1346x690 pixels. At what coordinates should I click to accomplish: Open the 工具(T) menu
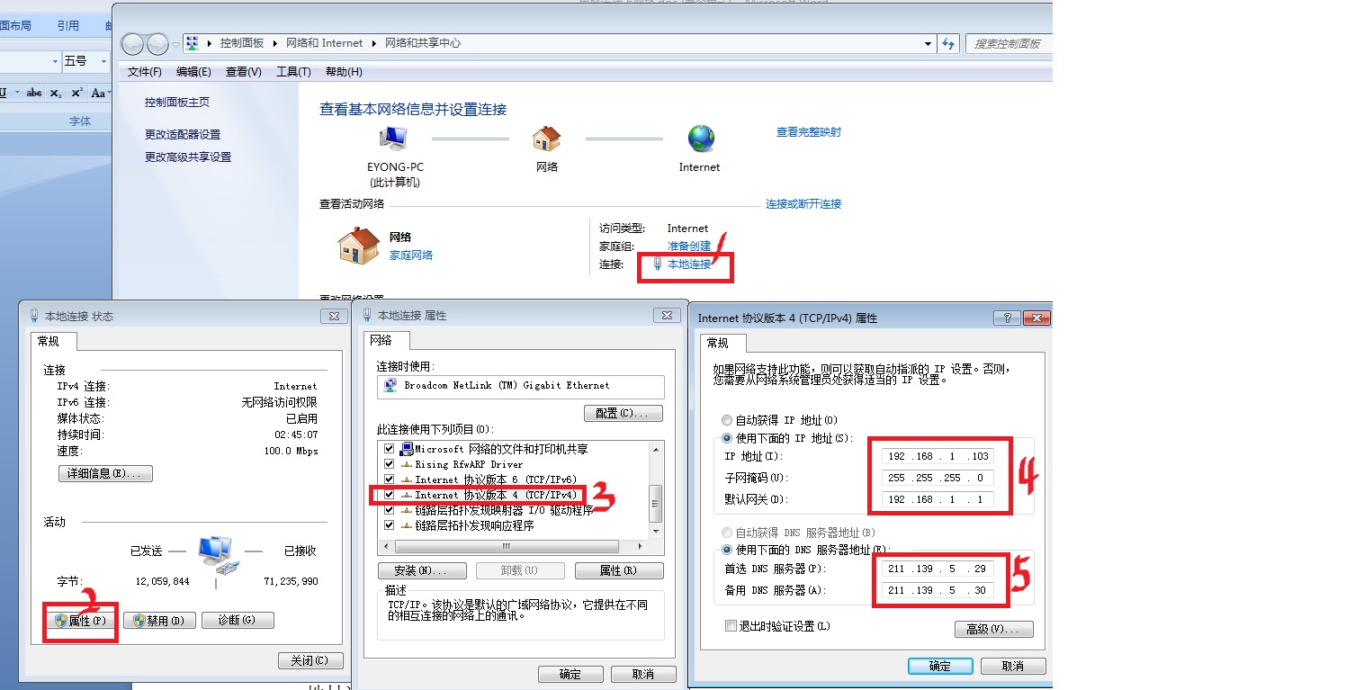point(292,71)
